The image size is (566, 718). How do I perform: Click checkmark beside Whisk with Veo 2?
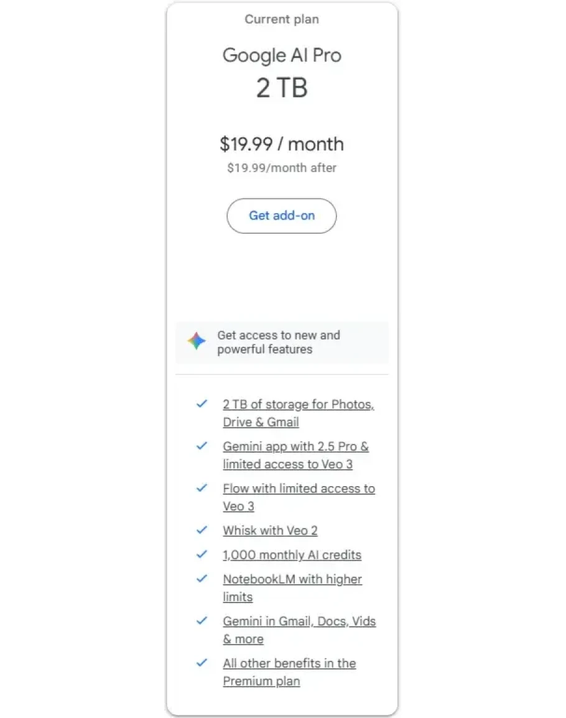(x=202, y=530)
